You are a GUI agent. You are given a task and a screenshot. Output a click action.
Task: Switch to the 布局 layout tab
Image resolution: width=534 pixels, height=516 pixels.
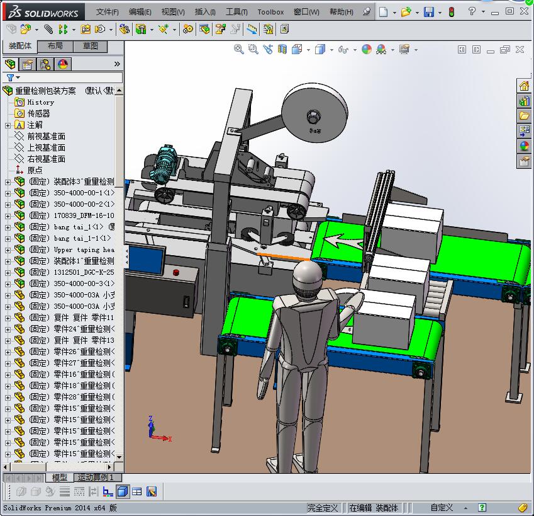pos(55,46)
